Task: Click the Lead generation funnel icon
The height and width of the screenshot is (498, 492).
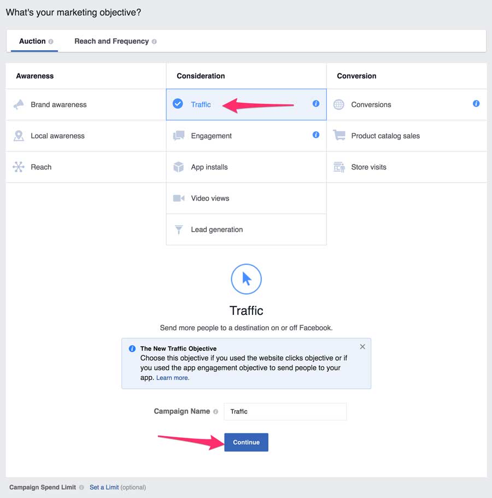Action: 179,229
